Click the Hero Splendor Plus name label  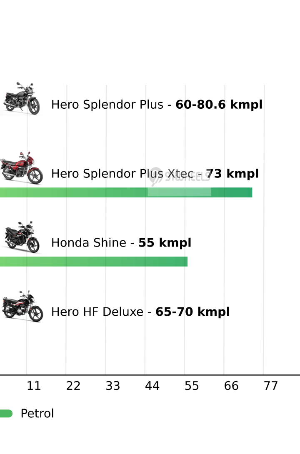(x=107, y=105)
